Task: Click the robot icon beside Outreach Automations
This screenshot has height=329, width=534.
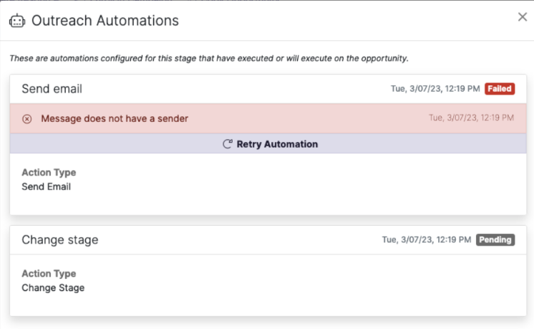Action: (x=17, y=21)
